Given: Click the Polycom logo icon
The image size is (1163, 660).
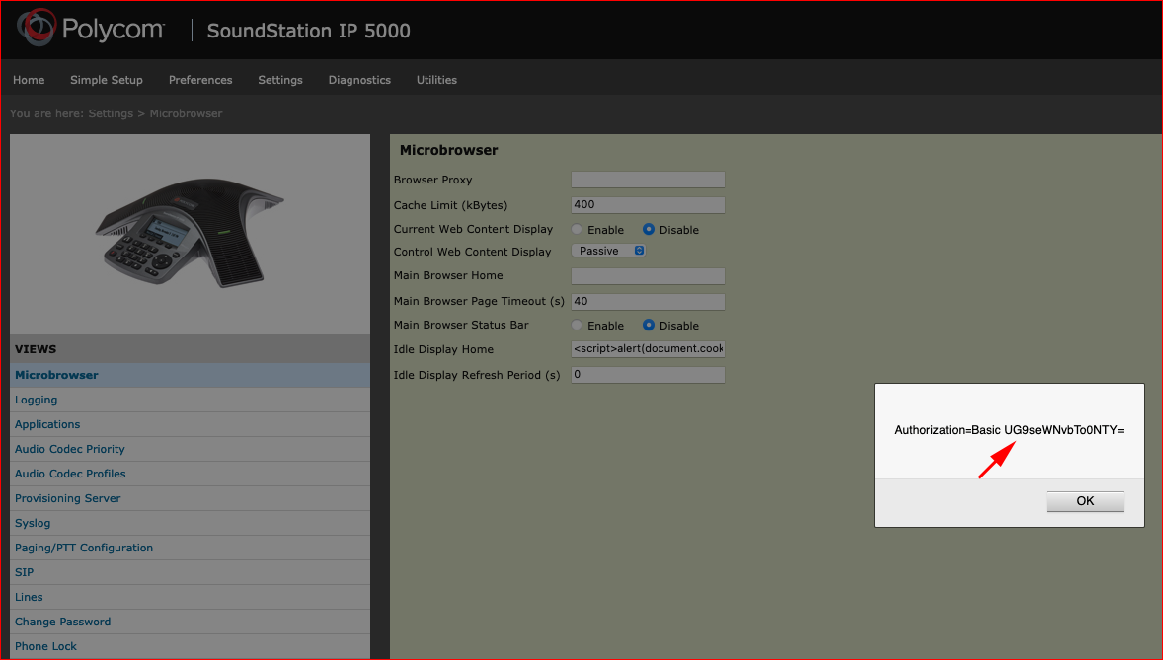Looking at the screenshot, I should point(35,28).
